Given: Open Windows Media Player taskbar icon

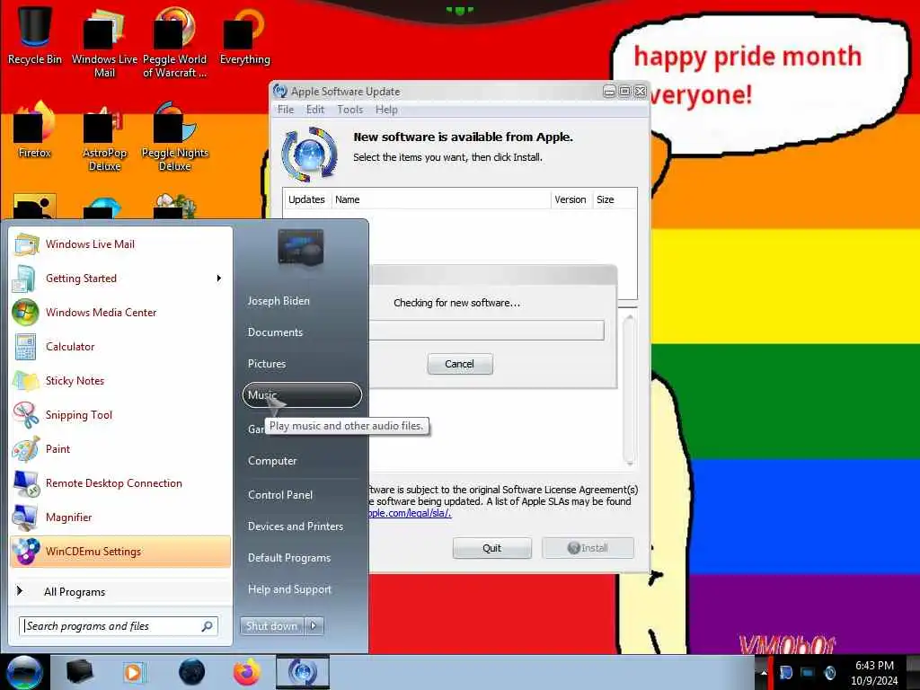Looking at the screenshot, I should click(133, 672).
